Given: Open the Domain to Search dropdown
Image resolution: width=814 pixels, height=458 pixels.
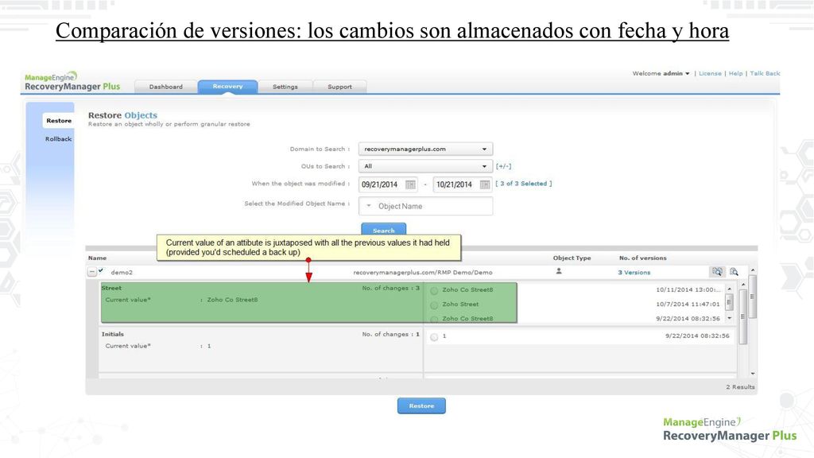Looking at the screenshot, I should pos(425,149).
